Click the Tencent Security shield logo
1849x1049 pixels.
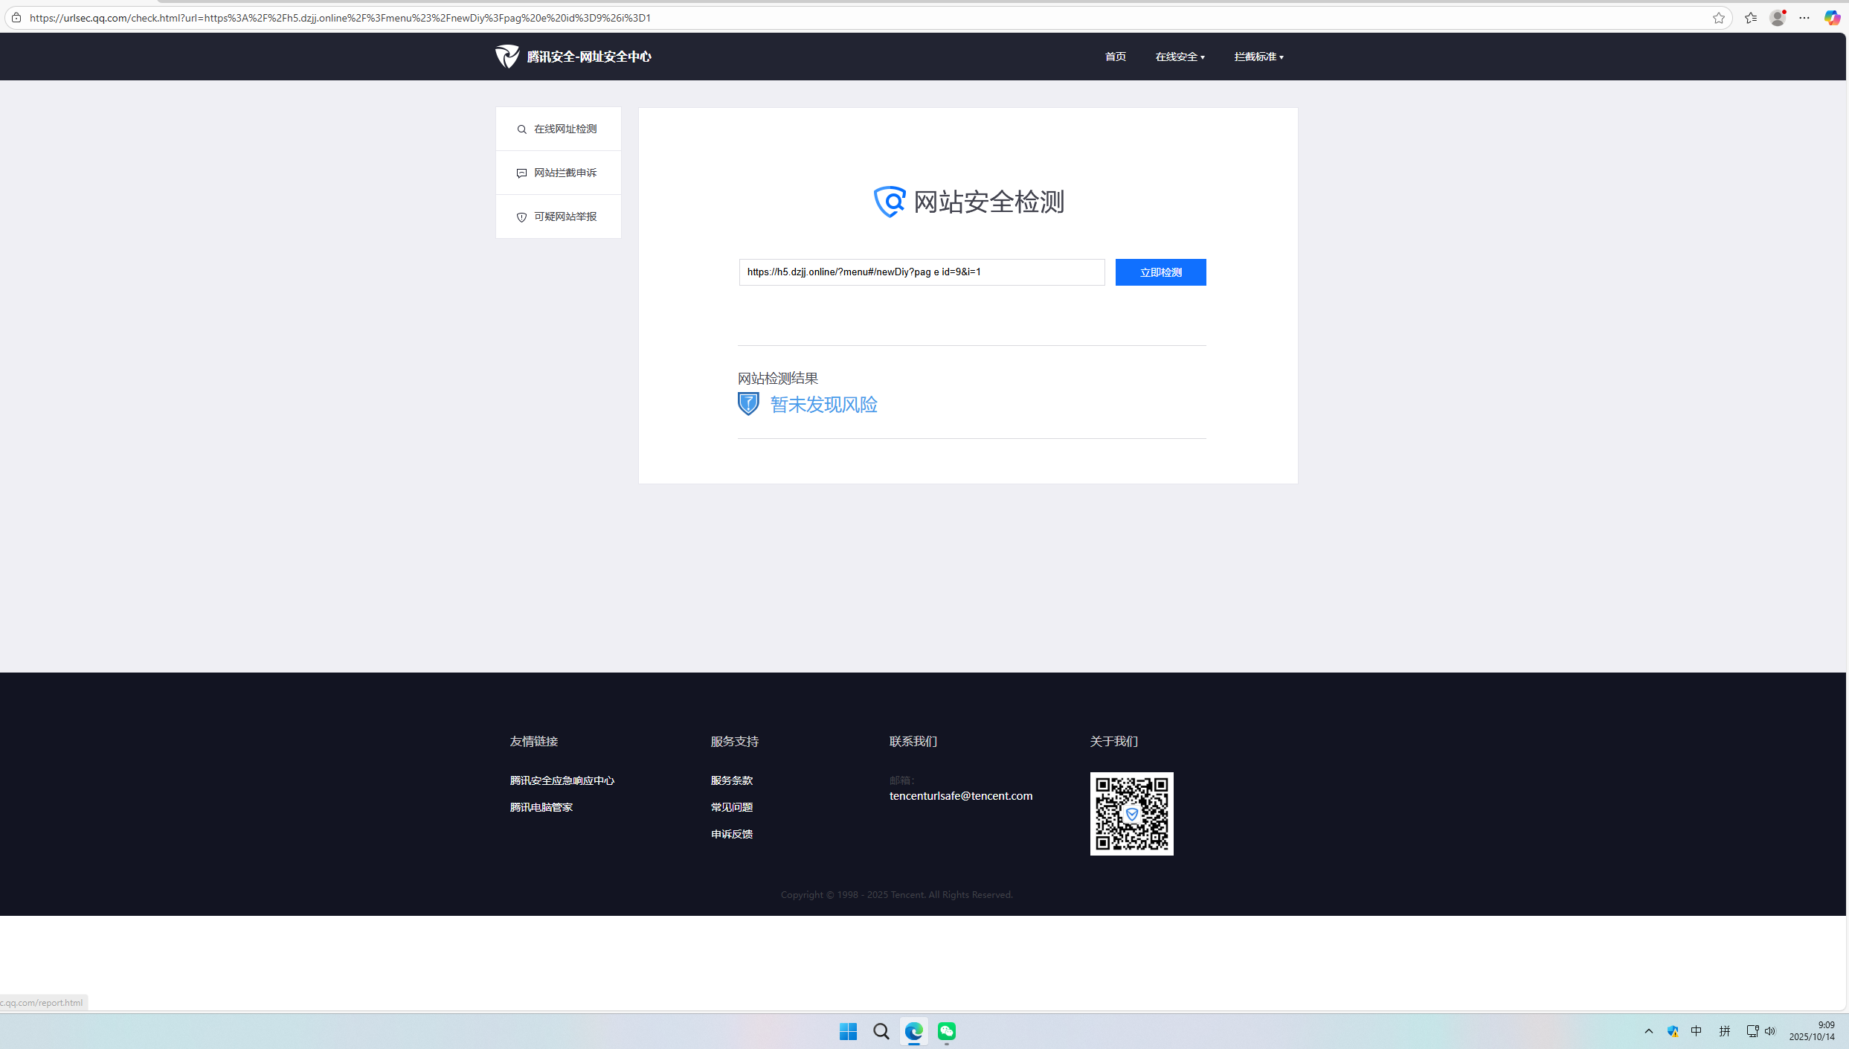[x=507, y=57]
